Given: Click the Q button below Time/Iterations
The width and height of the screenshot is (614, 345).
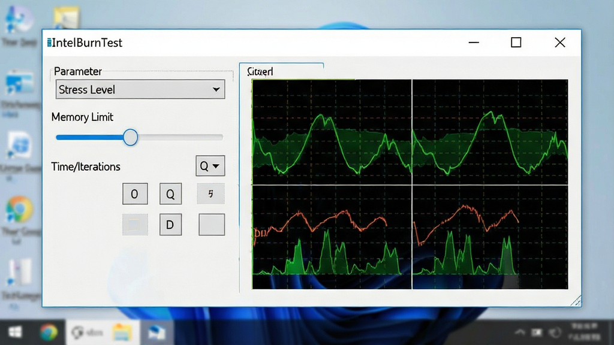Looking at the screenshot, I should click(x=170, y=193).
